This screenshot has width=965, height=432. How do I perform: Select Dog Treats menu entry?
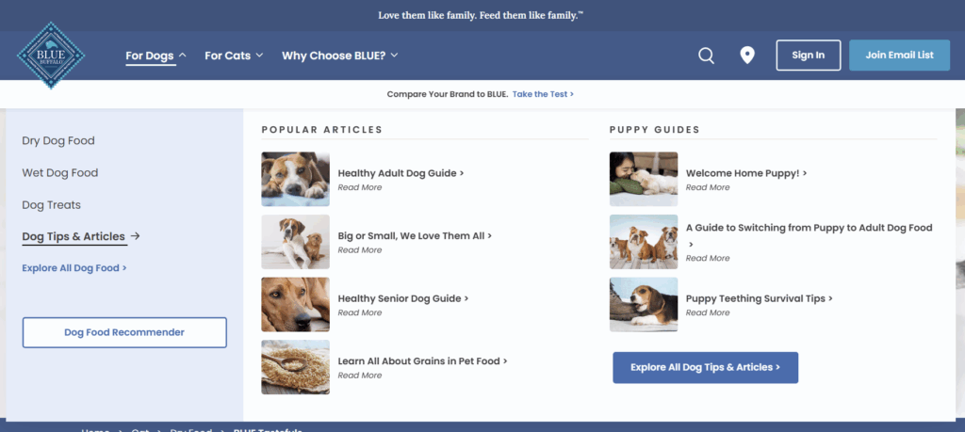pos(52,204)
